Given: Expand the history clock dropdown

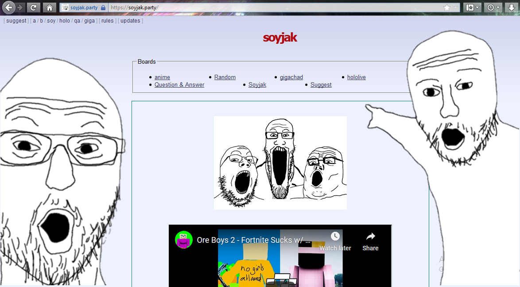Looking at the screenshot, I should [x=493, y=8].
